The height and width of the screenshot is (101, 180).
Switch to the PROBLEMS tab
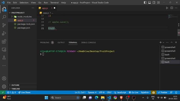(x=45, y=42)
